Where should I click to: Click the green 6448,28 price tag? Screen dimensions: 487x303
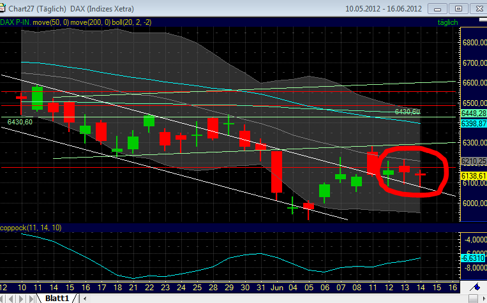[474, 114]
